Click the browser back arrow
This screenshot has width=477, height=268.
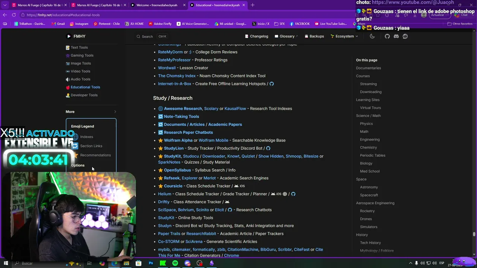[5, 15]
